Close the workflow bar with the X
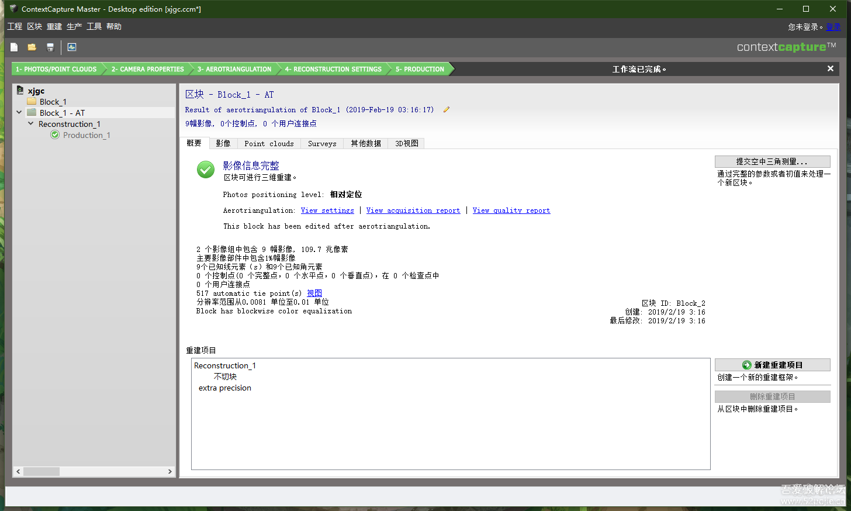Viewport: 851px width, 511px height. click(831, 69)
